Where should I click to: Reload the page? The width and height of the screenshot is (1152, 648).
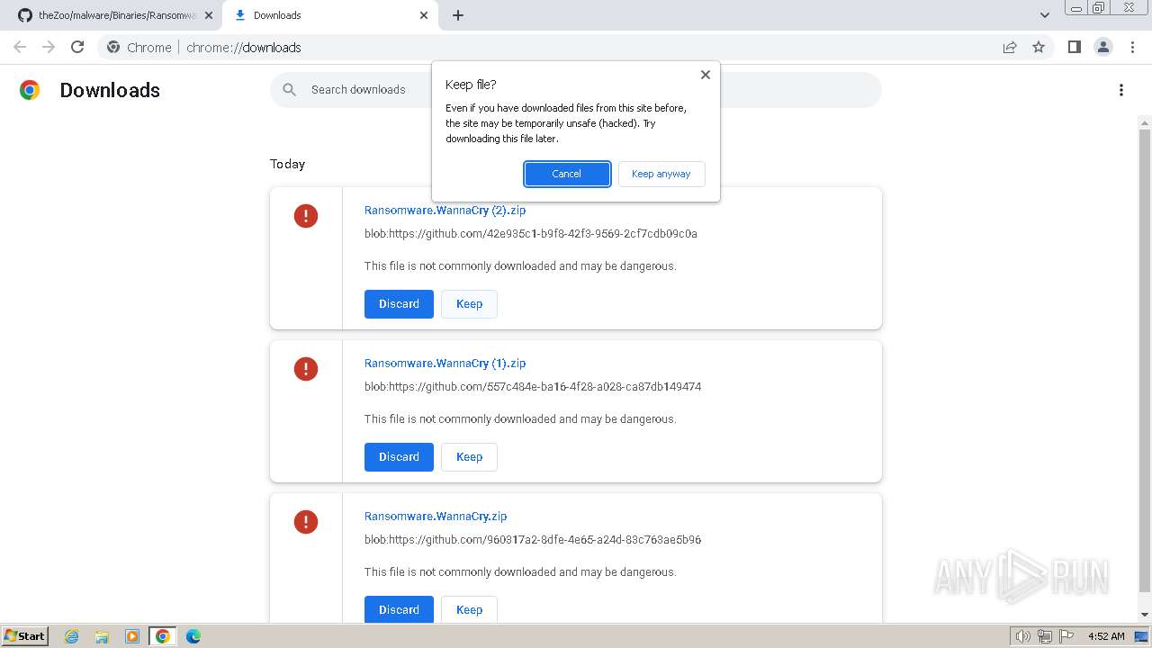[77, 47]
